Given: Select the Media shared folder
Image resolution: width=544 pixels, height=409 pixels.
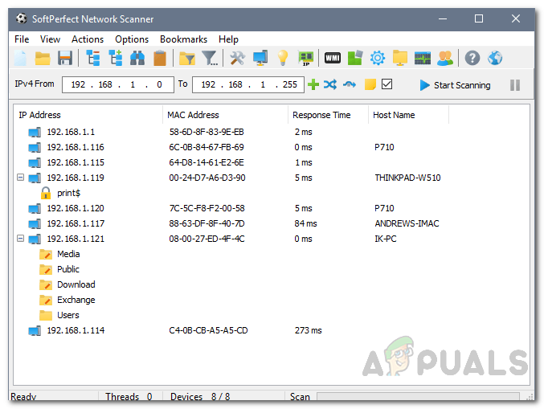Looking at the screenshot, I should 68,254.
